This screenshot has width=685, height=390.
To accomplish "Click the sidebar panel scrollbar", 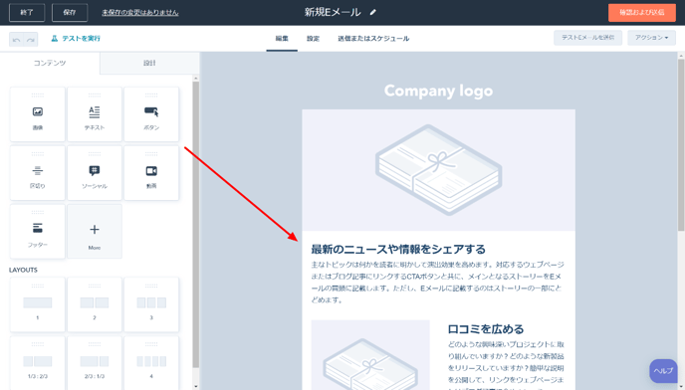I will (x=196, y=224).
